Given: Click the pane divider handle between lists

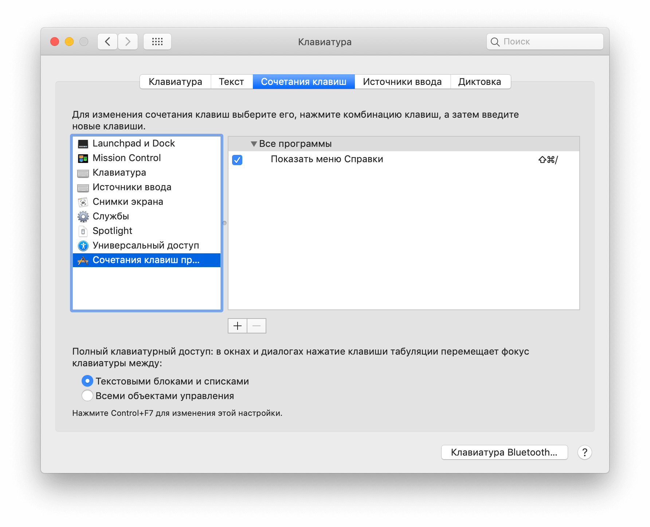Looking at the screenshot, I should click(224, 223).
